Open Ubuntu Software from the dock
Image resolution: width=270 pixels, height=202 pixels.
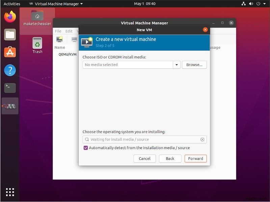(x=10, y=52)
